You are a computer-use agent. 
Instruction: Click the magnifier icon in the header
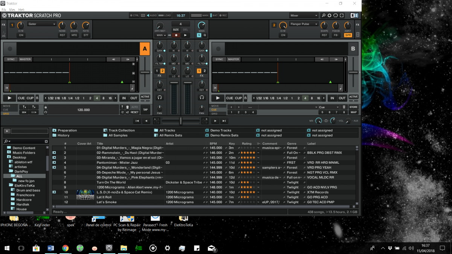(x=323, y=15)
